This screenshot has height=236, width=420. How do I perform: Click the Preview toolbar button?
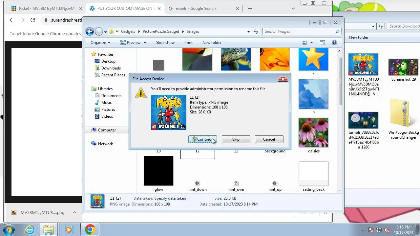(x=131, y=43)
